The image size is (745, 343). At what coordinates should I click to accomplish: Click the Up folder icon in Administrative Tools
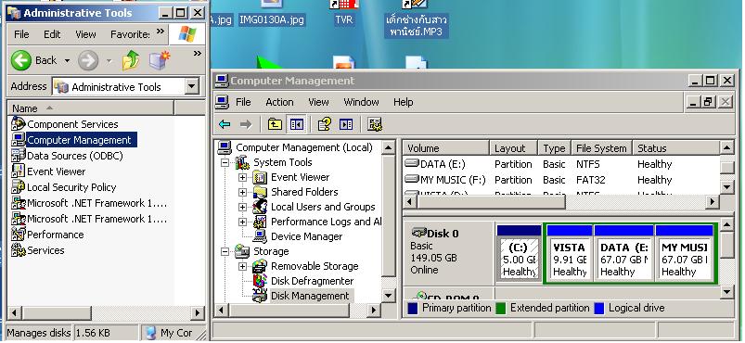pyautogui.click(x=131, y=60)
